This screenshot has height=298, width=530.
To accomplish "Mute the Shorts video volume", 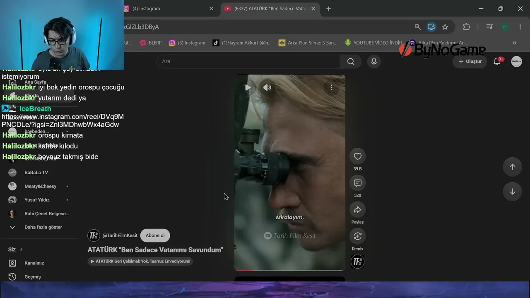I will [x=267, y=87].
